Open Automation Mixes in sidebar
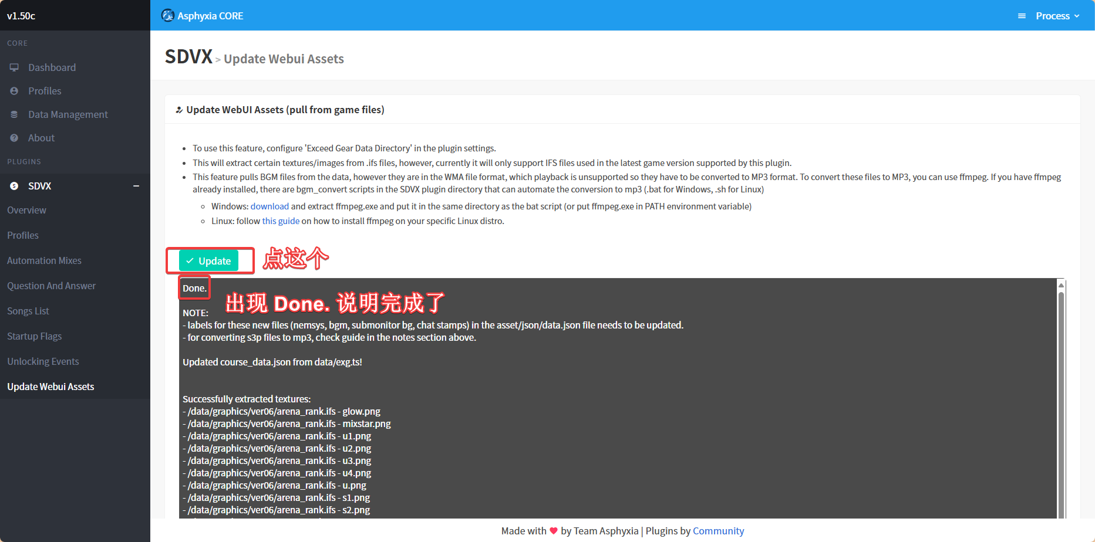Screen dimensions: 1095x542 [x=44, y=260]
